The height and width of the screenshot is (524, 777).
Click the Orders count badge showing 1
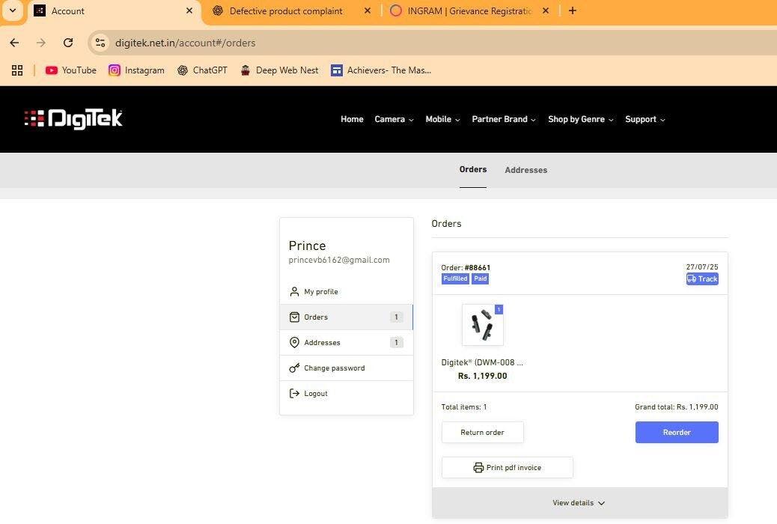[x=397, y=317]
